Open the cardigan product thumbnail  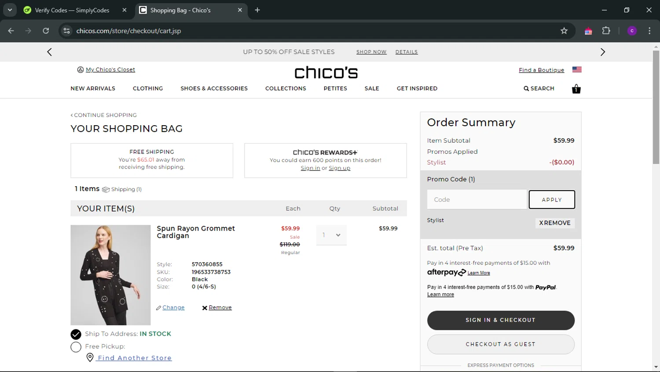click(110, 275)
